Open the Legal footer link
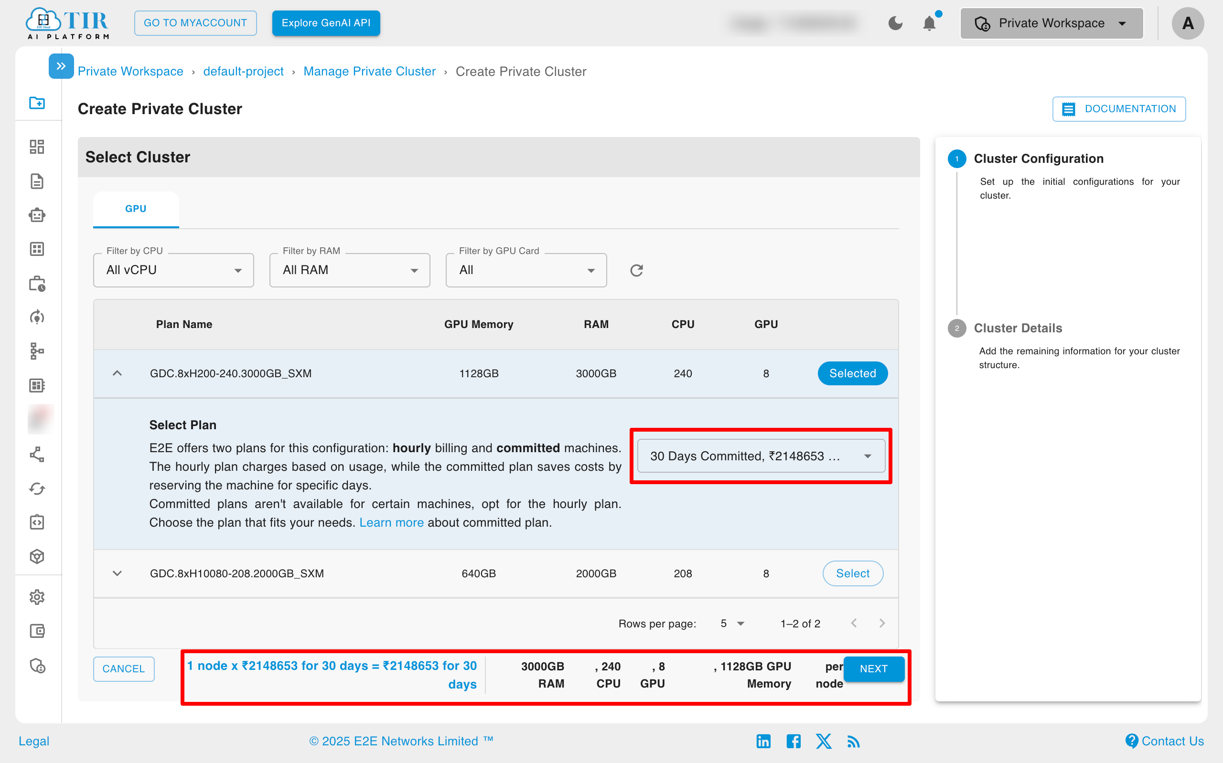Image resolution: width=1223 pixels, height=763 pixels. [34, 741]
